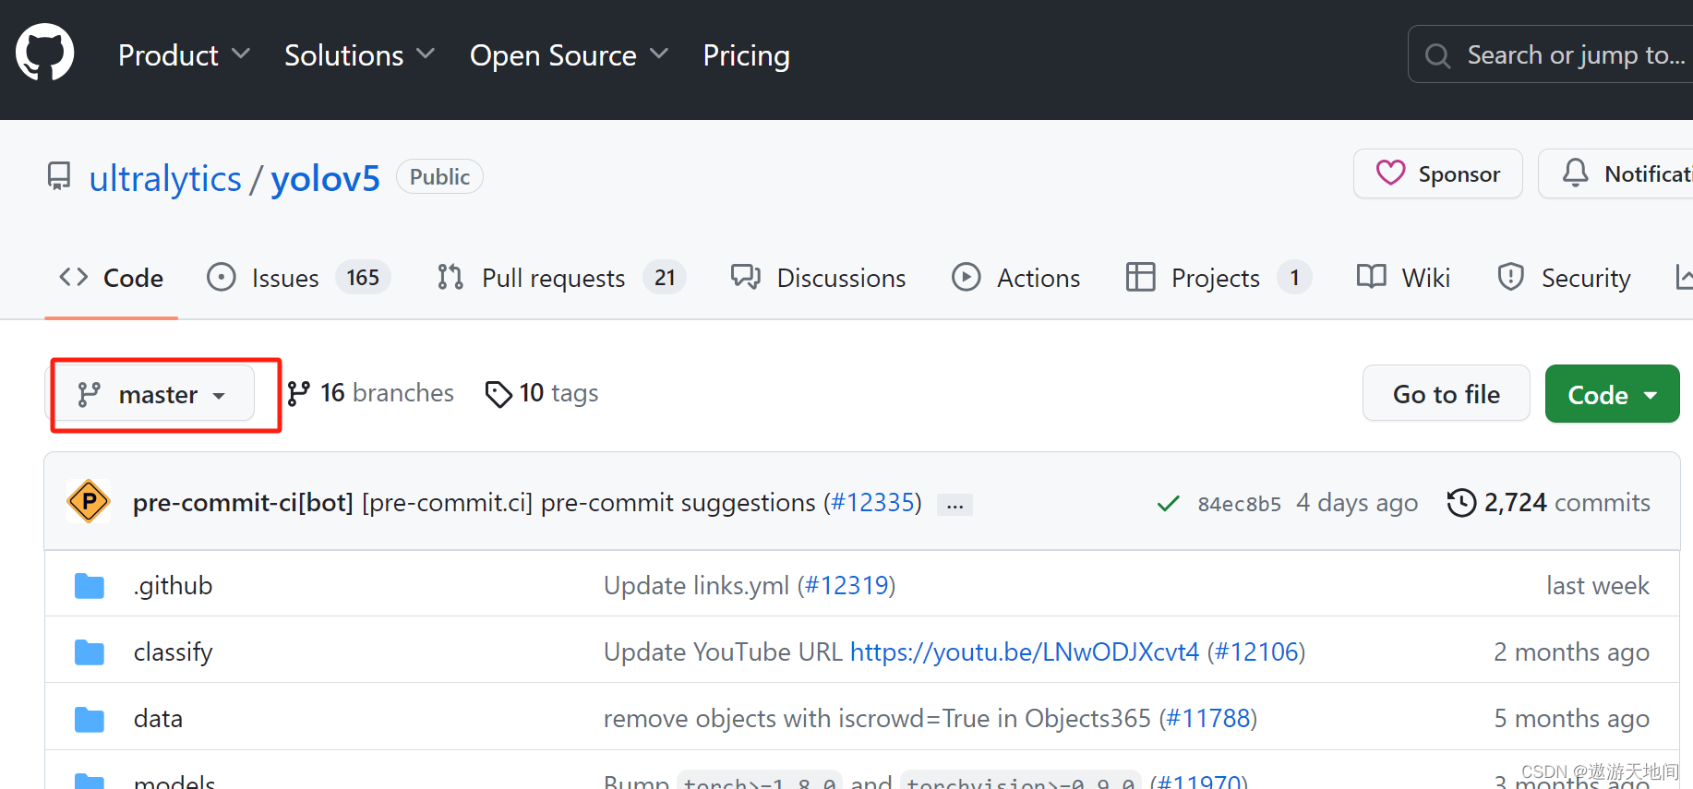Open the Actions tab
This screenshot has height=789, width=1693.
point(1015,278)
